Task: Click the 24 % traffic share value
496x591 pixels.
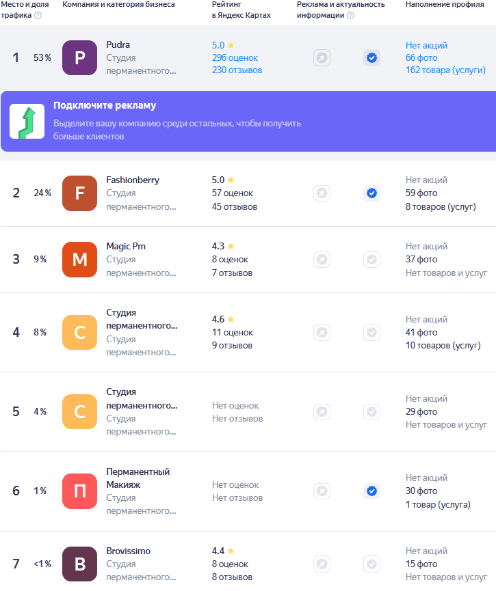Action: click(x=42, y=193)
